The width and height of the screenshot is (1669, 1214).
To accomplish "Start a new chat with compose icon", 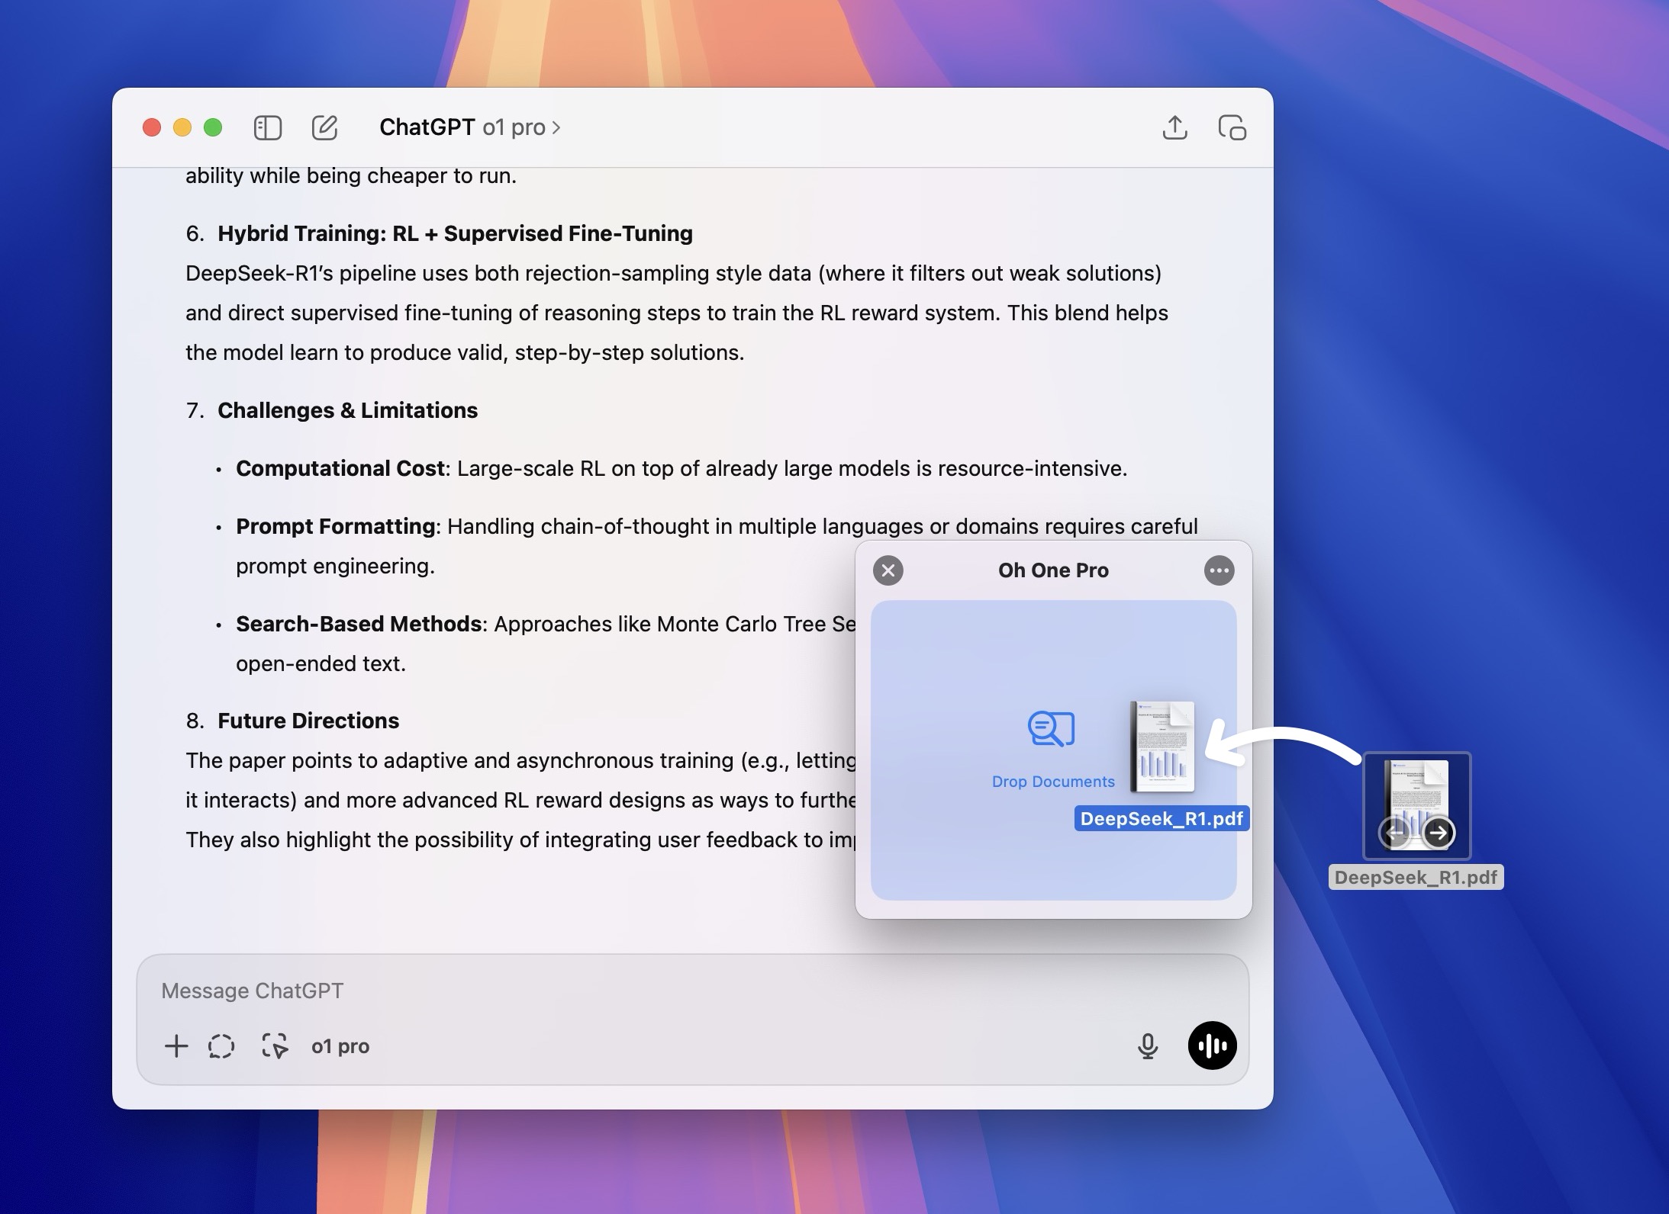I will coord(324,127).
